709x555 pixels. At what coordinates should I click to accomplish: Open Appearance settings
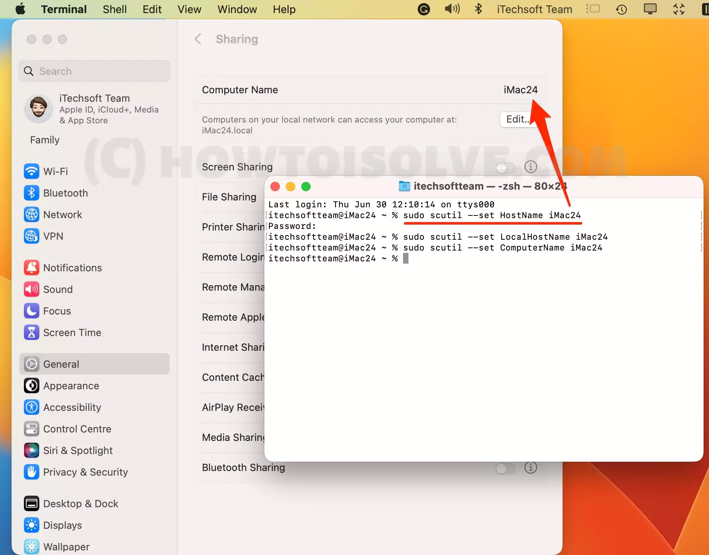94,385
